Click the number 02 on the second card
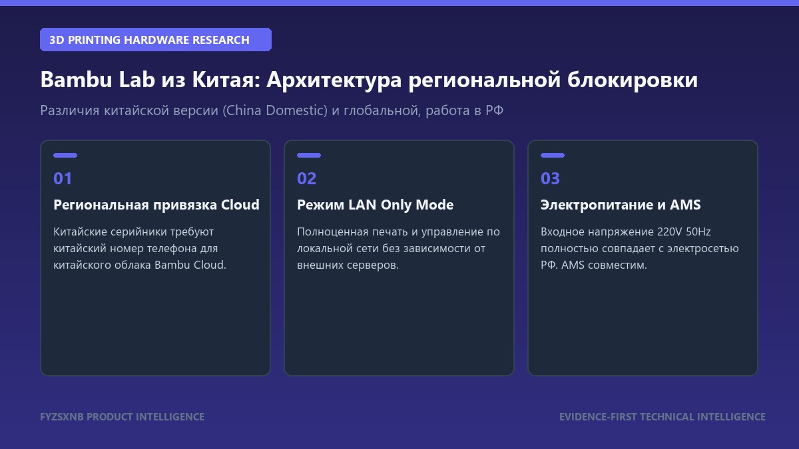This screenshot has height=449, width=799. coord(307,178)
